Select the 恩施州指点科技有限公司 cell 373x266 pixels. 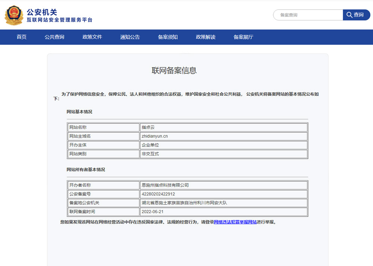tap(223, 185)
